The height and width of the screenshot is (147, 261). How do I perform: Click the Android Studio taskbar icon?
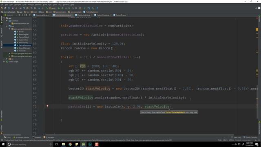click(83, 144)
